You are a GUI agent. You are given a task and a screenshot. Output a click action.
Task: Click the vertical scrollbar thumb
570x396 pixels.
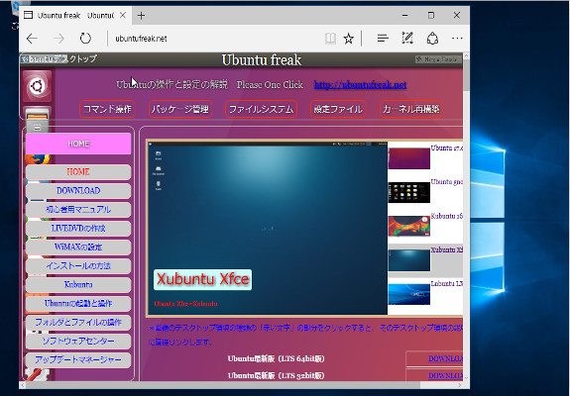pyautogui.click(x=466, y=76)
